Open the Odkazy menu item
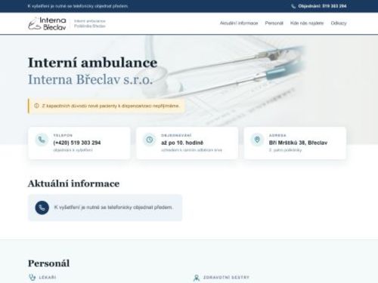This screenshot has height=283, width=378. (x=339, y=23)
